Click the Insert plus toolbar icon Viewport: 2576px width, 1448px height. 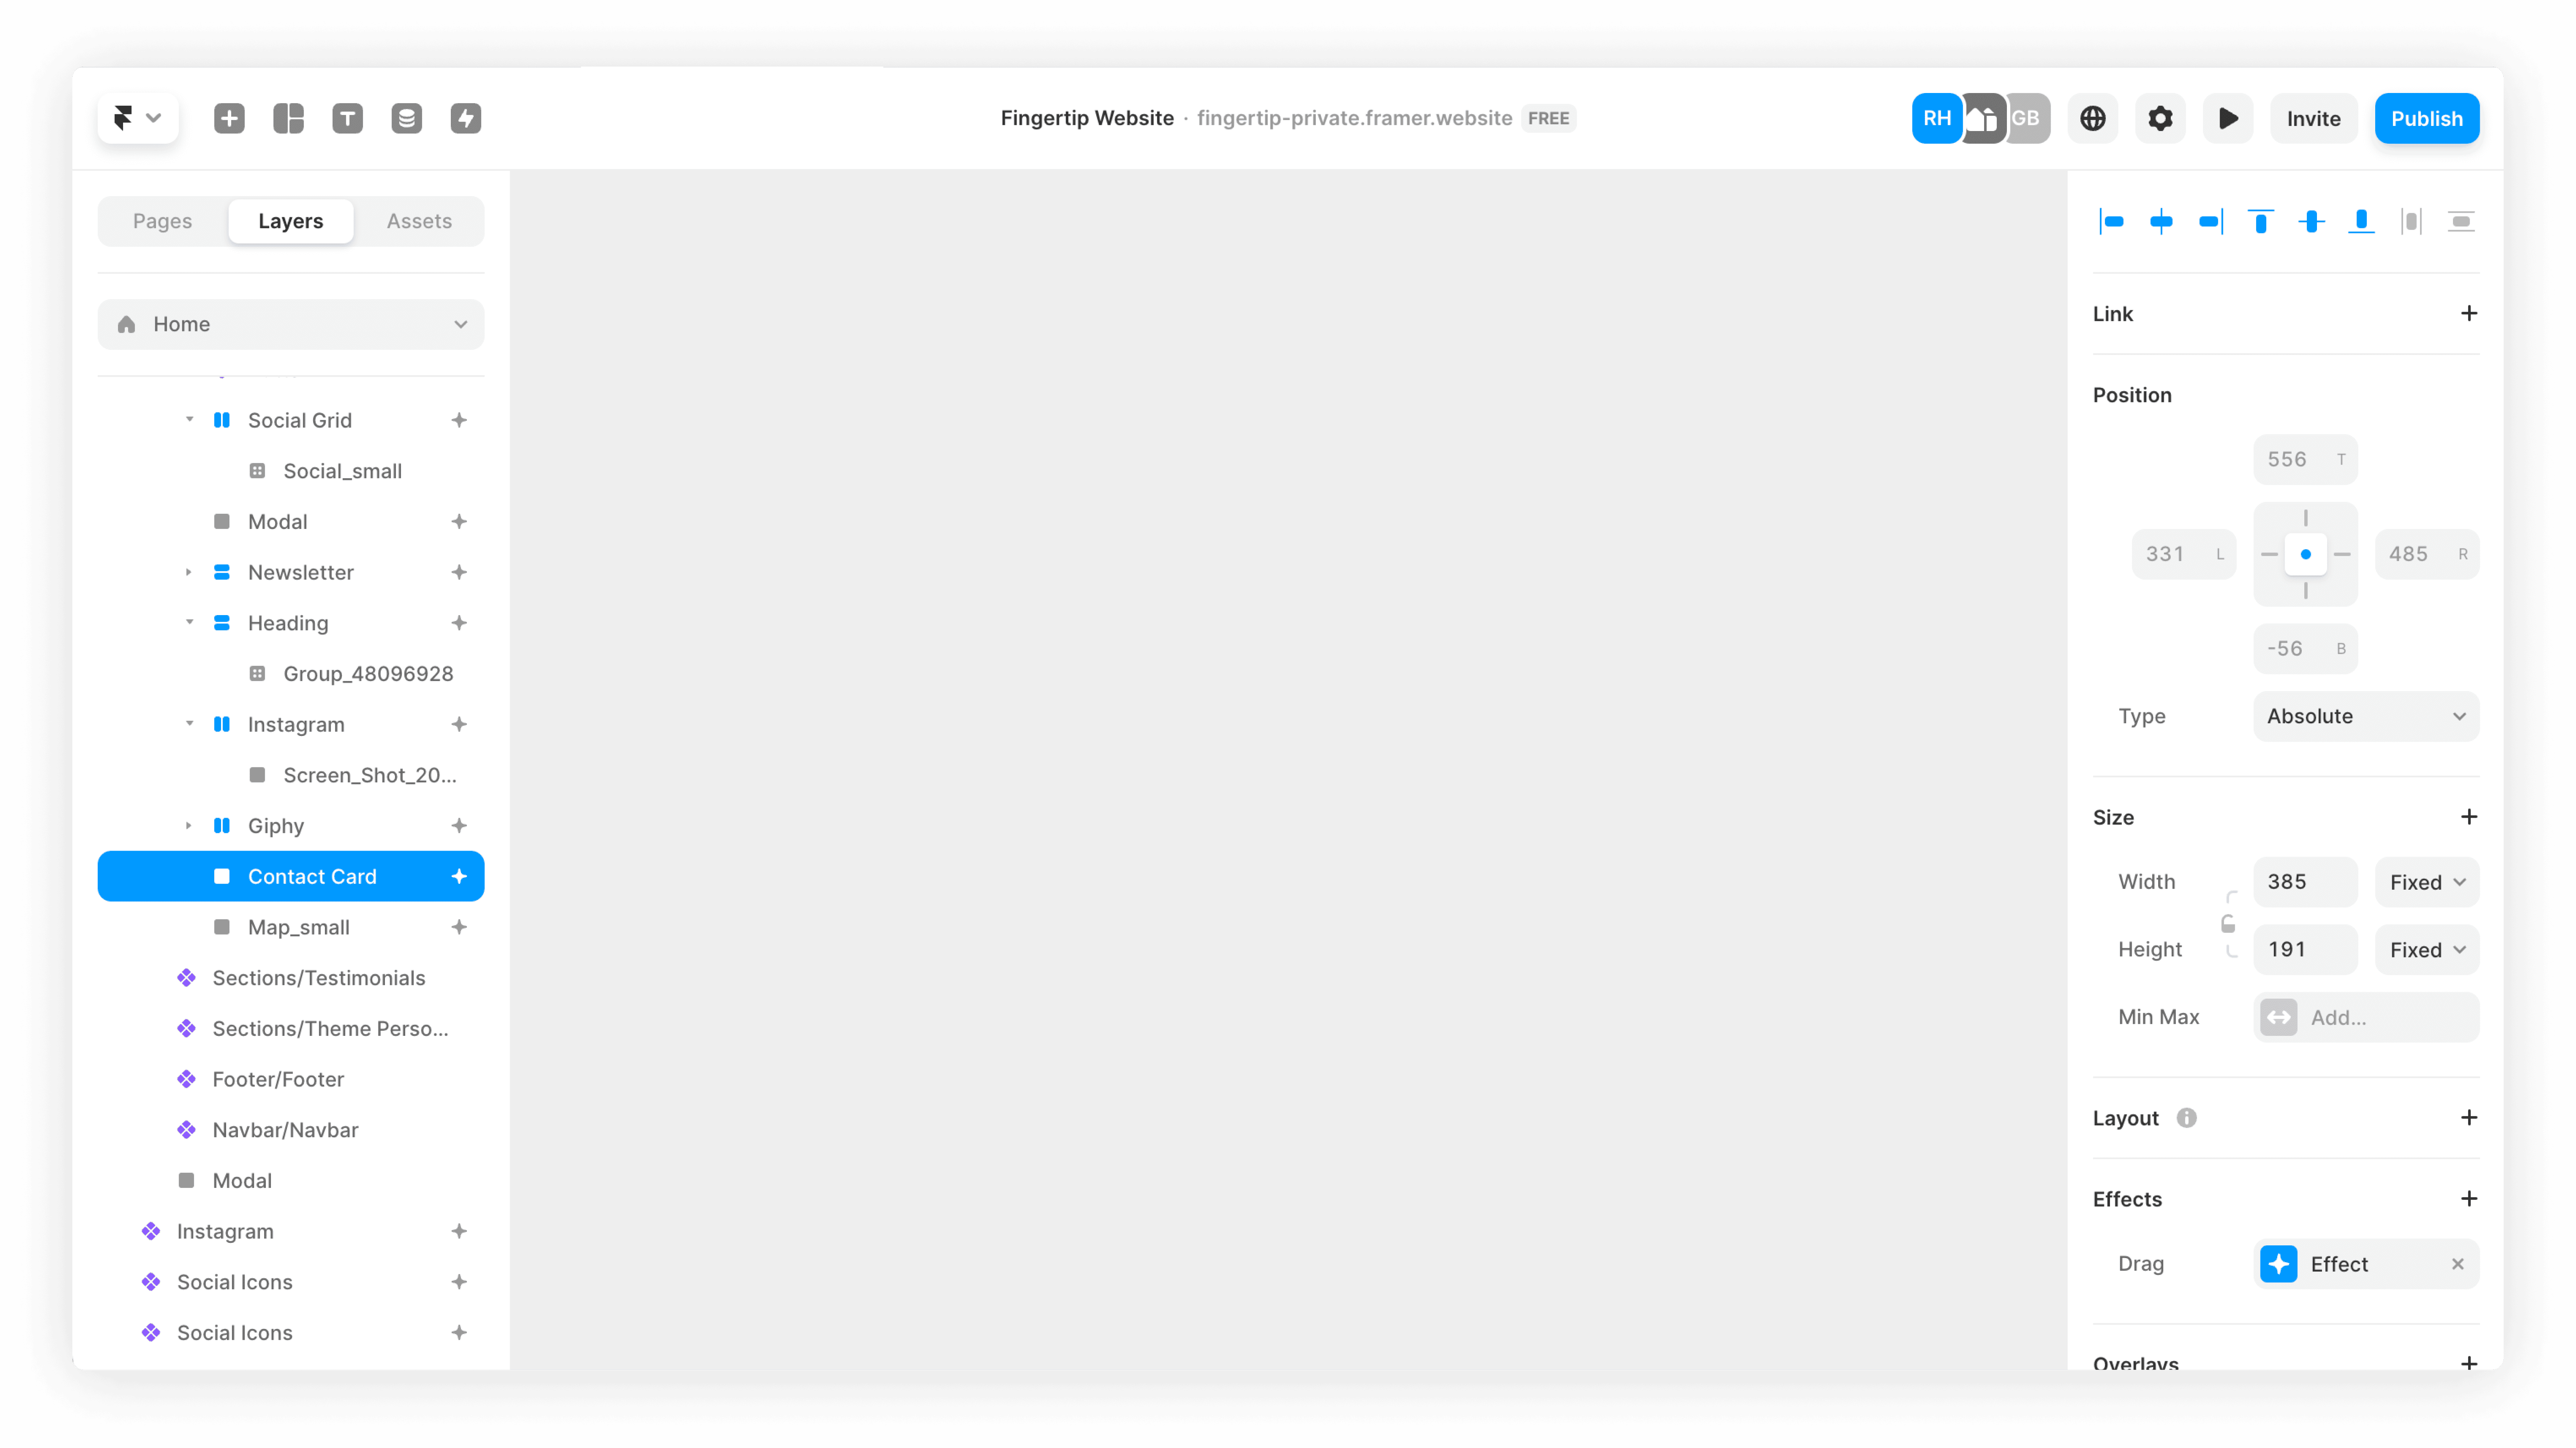click(x=229, y=118)
